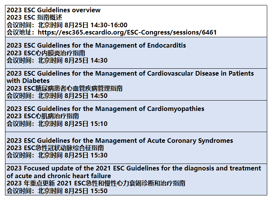273x210 pixels.
Task: Select the '2023 ESC心肌病治疗指南' line
Action: [x=43, y=116]
